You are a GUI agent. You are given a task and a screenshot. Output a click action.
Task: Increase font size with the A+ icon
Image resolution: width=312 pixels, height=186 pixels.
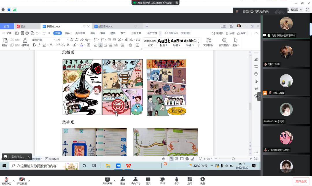click(72, 40)
